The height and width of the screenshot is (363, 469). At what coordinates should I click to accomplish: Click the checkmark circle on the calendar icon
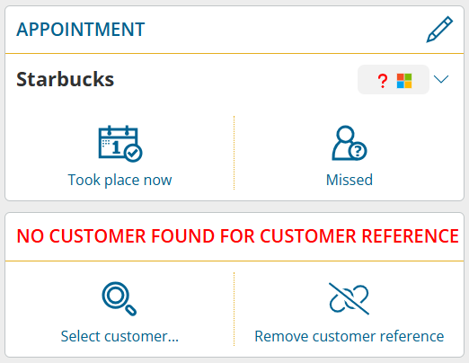tap(133, 153)
